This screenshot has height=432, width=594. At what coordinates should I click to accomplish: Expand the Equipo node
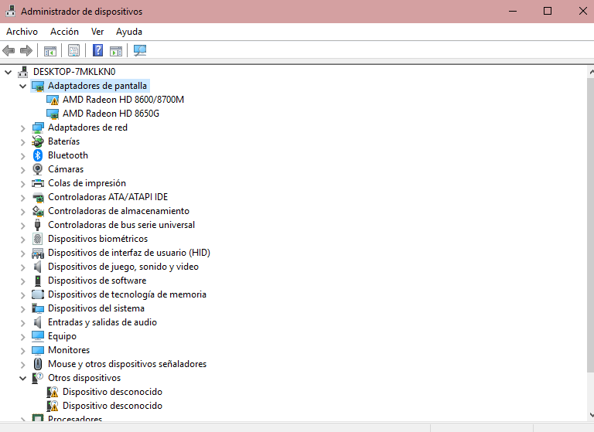click(22, 337)
